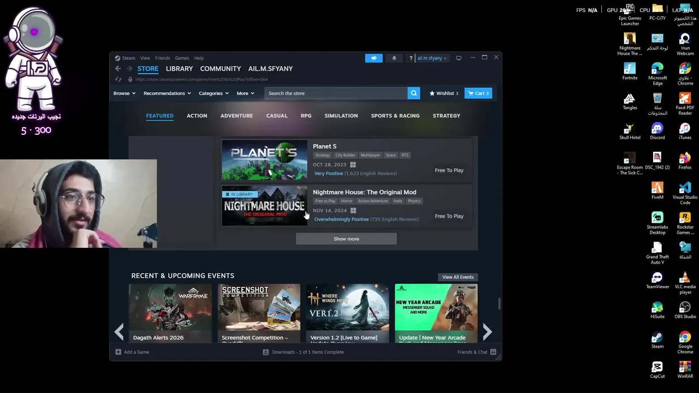Open Foxit PDF Reader shortcut

(685, 104)
